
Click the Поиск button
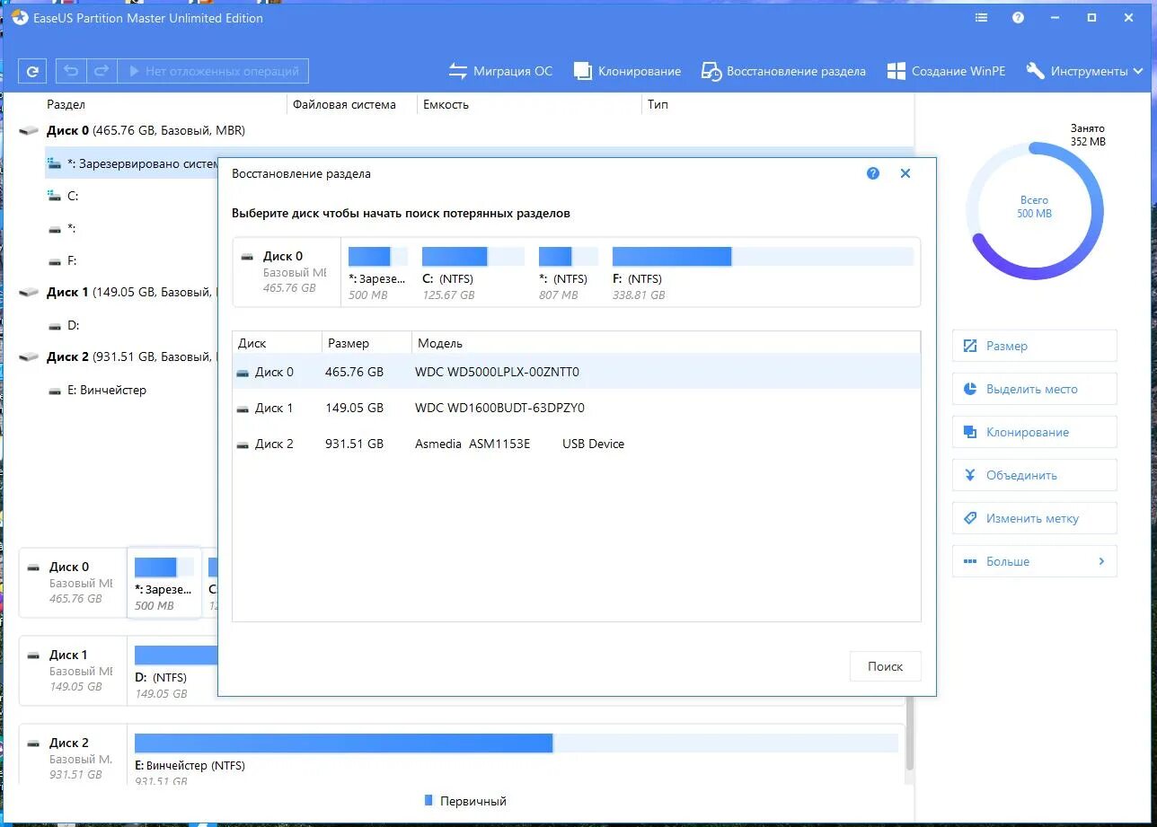point(885,666)
